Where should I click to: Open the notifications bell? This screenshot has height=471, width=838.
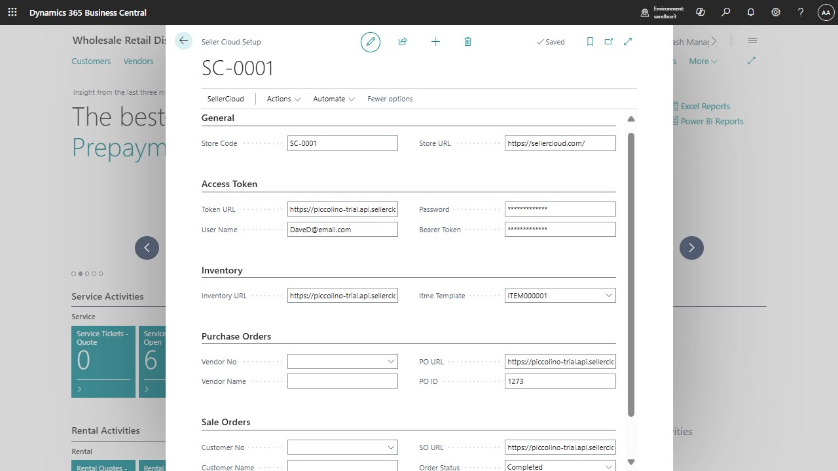751,12
